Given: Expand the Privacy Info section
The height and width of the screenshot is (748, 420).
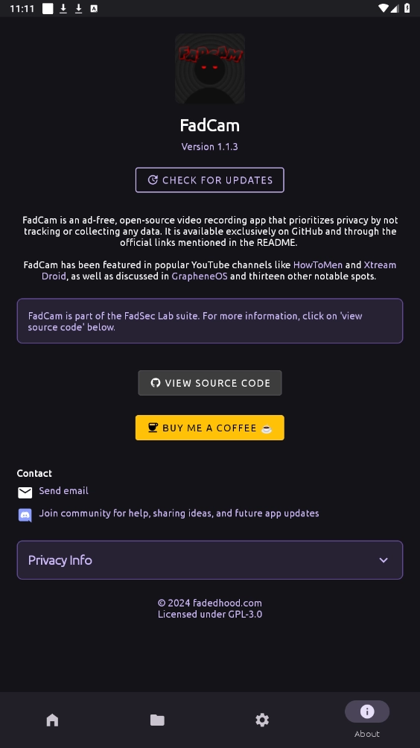Looking at the screenshot, I should tap(210, 560).
